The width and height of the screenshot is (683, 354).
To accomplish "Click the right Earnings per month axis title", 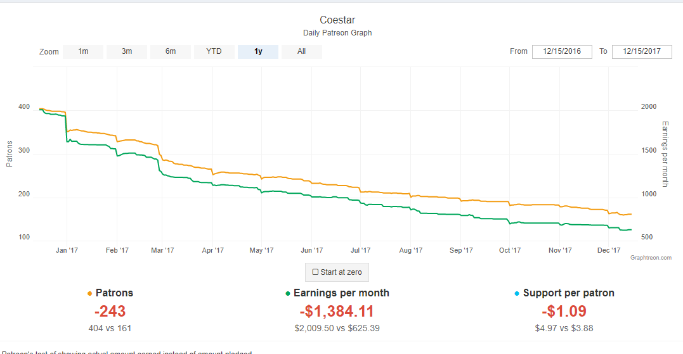I will coord(665,154).
